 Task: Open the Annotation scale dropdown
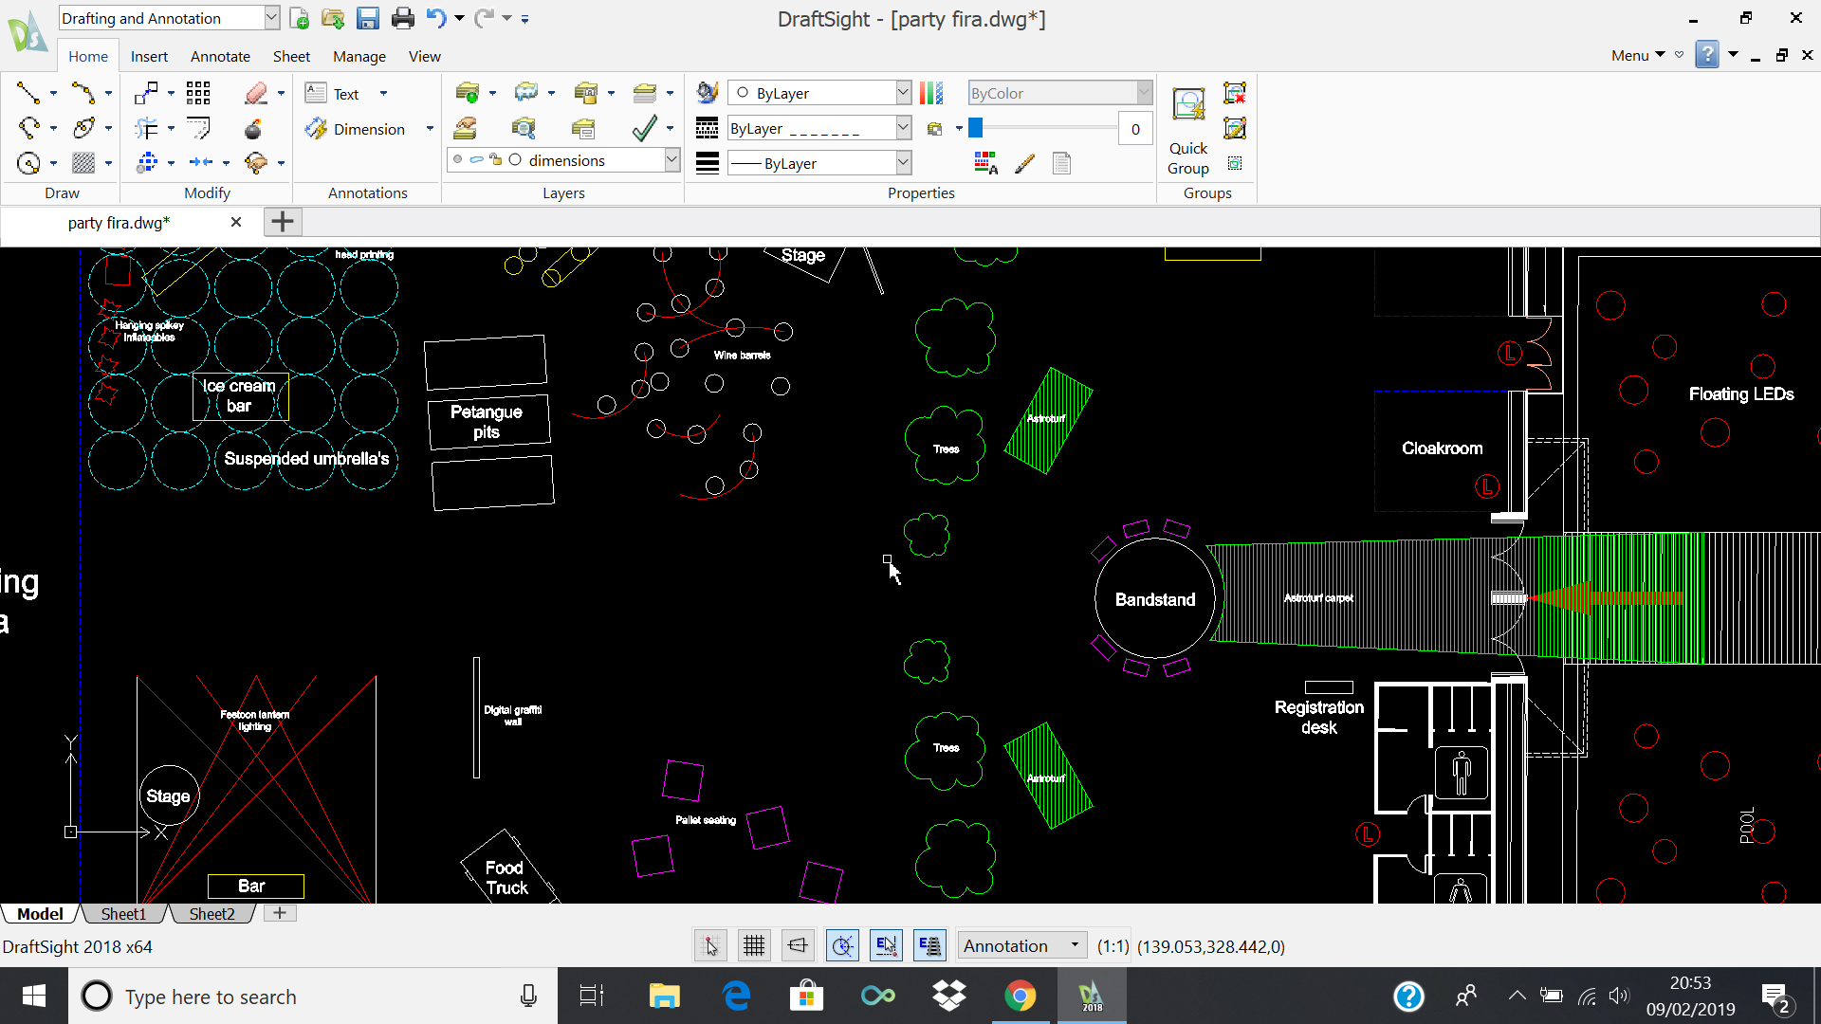[1075, 945]
